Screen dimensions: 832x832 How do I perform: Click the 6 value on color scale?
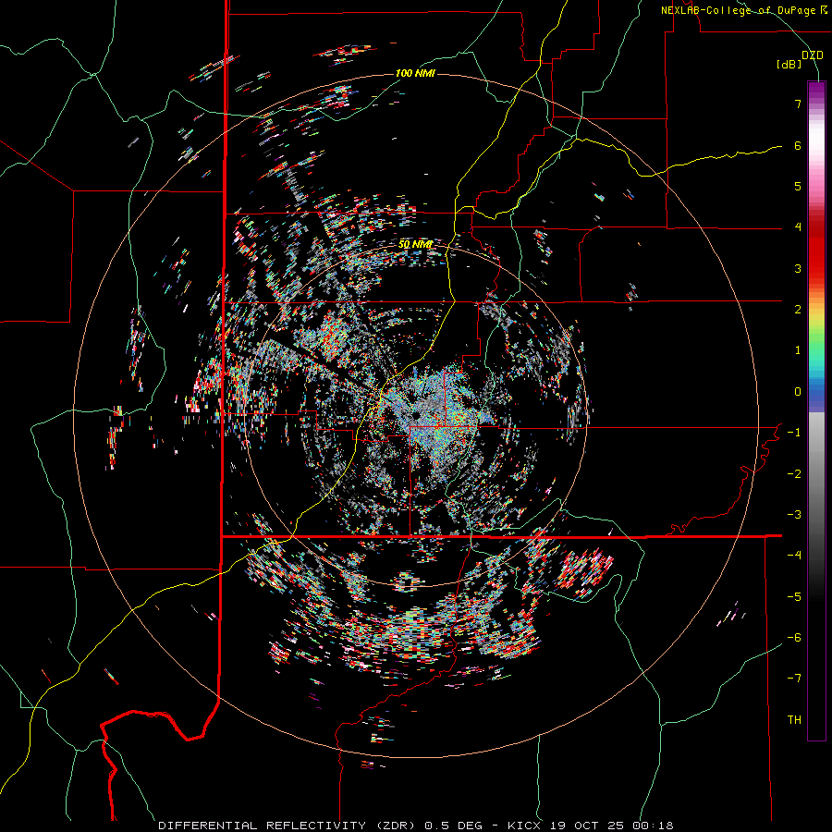point(798,145)
